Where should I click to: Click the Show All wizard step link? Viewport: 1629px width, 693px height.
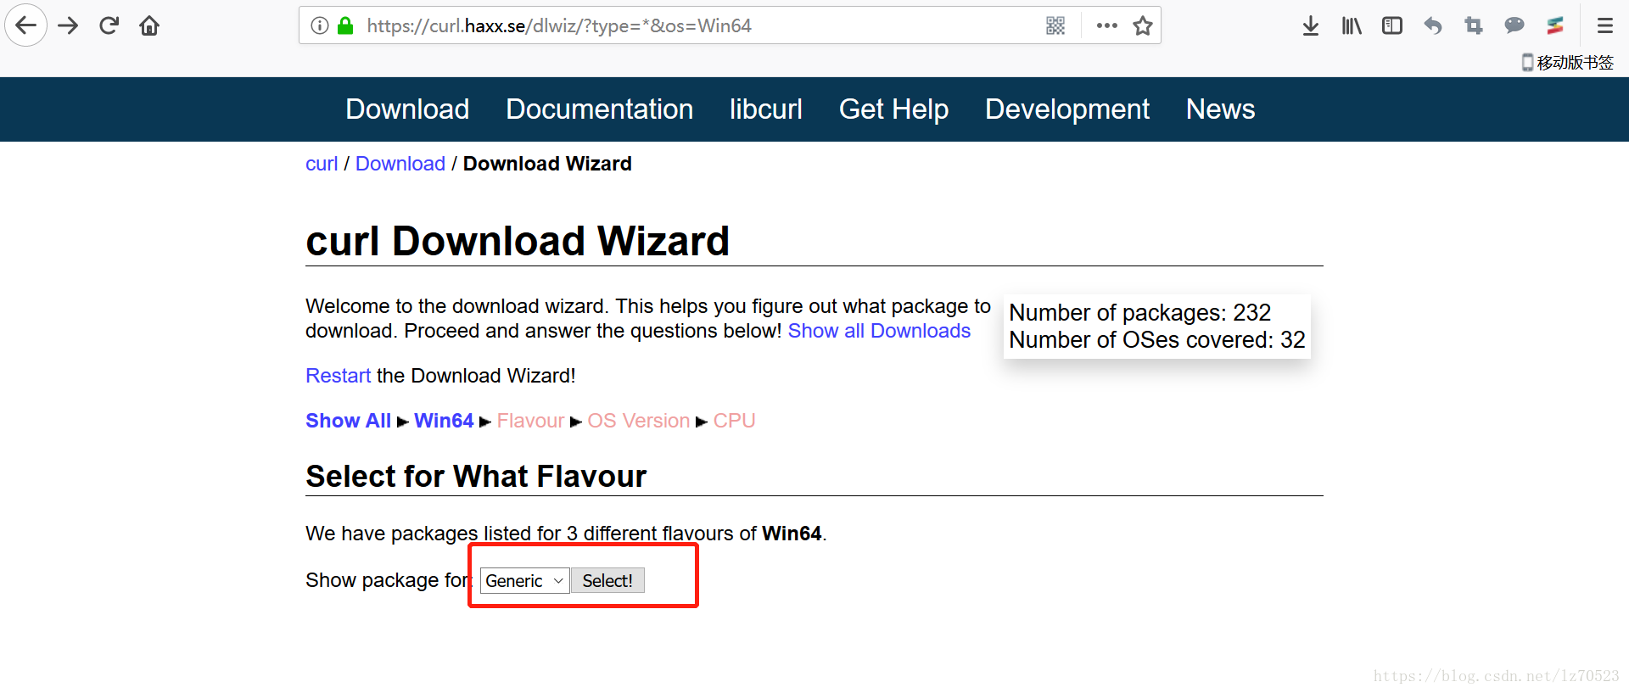348,421
